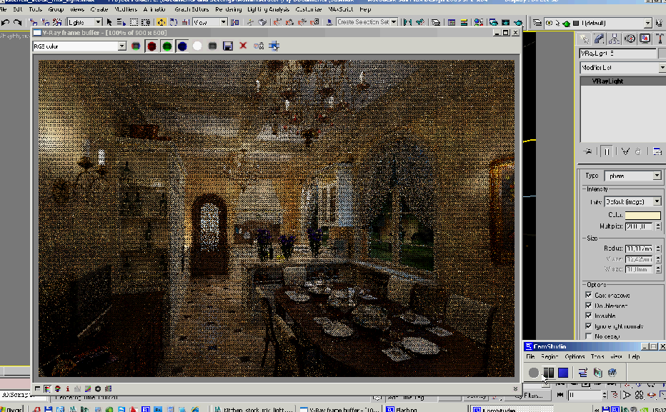Open the Tools menu
The width and height of the screenshot is (666, 412).
[35, 9]
